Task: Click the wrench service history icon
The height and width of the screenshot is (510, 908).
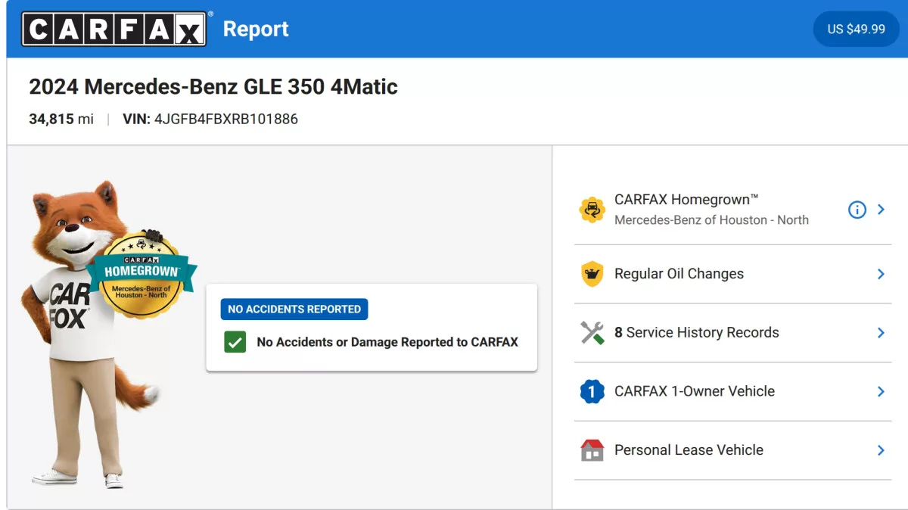Action: pyautogui.click(x=592, y=332)
